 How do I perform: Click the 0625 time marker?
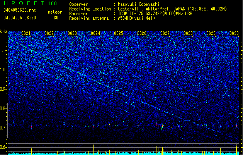point(119,33)
